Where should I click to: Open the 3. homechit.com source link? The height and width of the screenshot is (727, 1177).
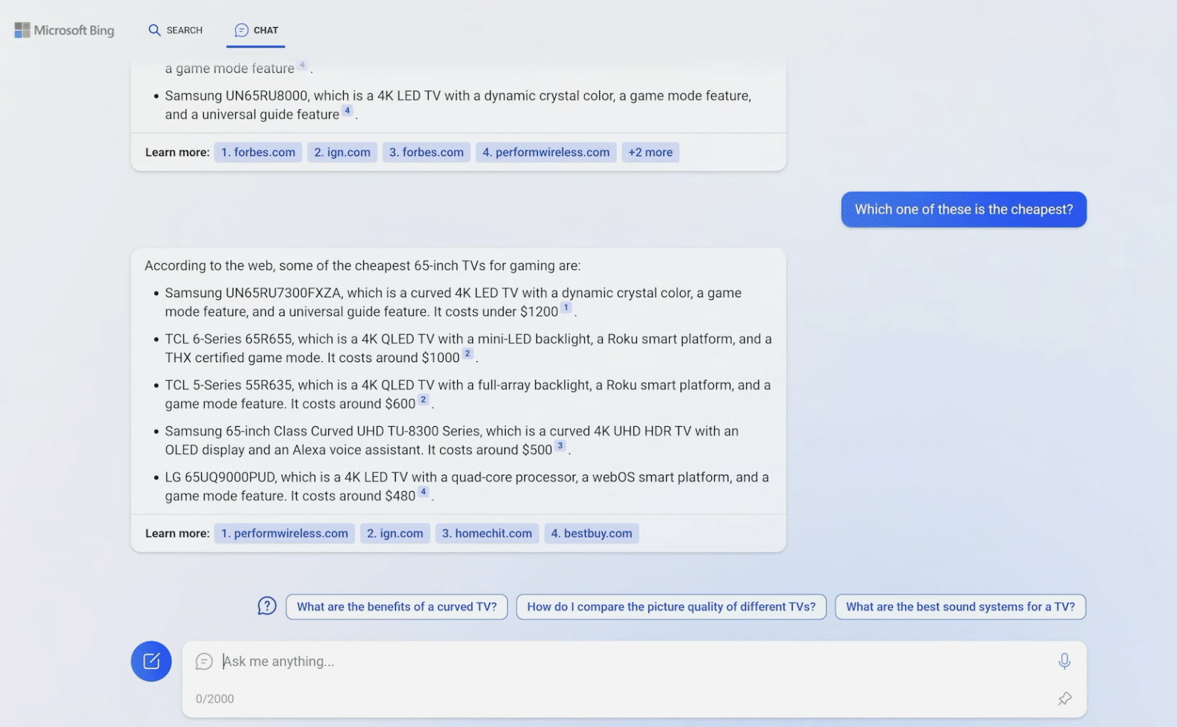pos(487,533)
